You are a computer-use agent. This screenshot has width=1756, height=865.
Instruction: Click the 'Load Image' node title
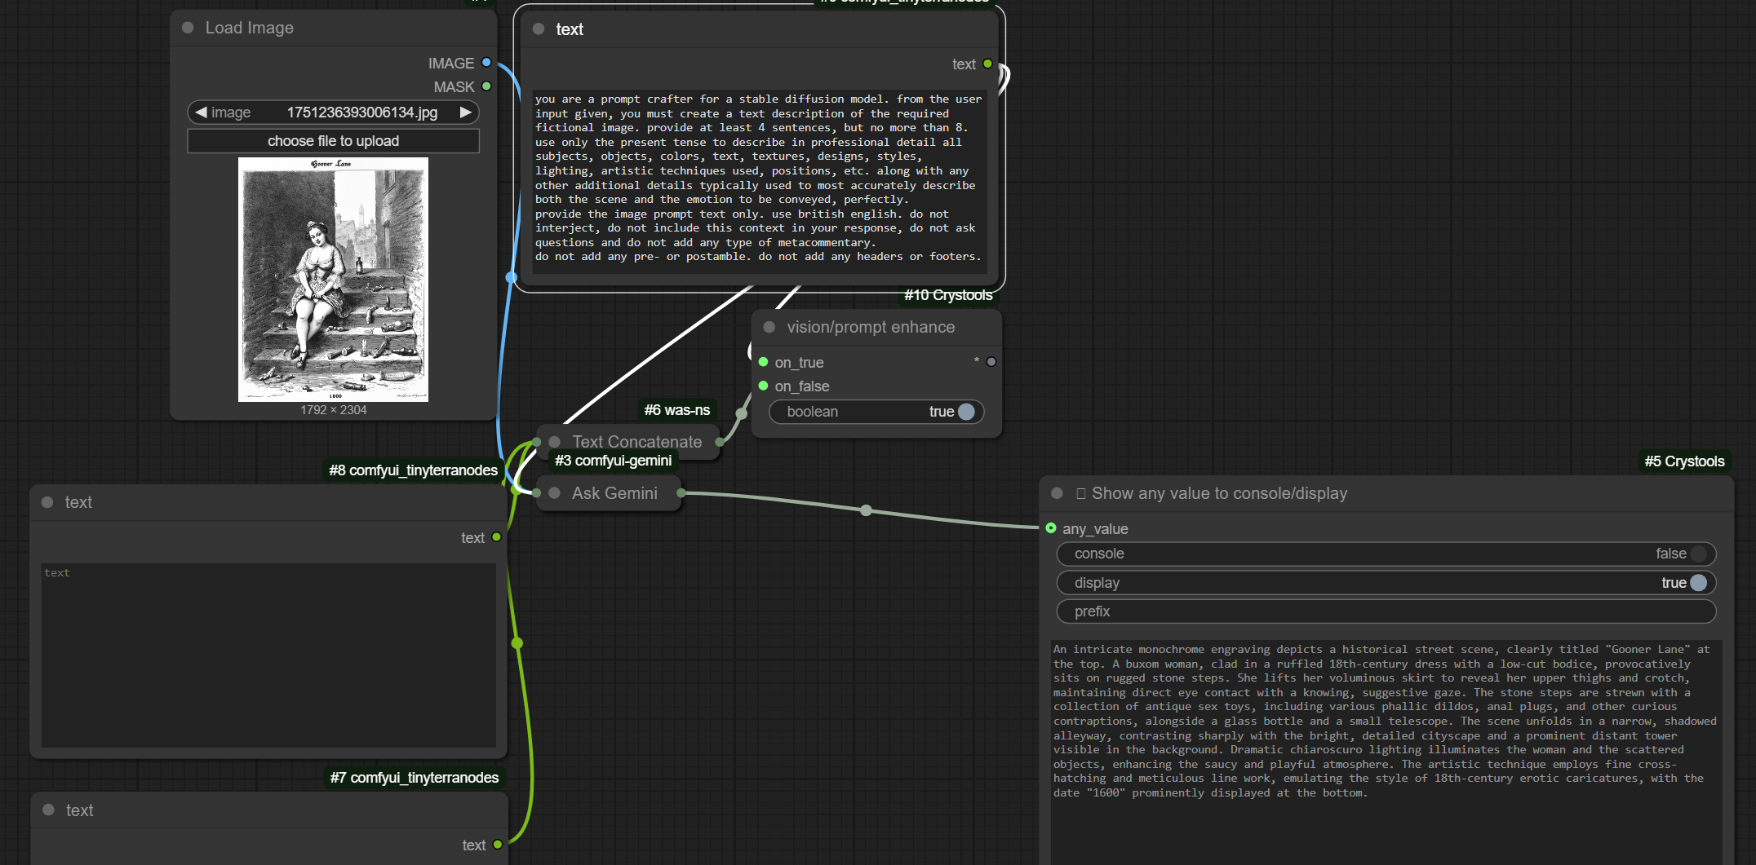[250, 28]
